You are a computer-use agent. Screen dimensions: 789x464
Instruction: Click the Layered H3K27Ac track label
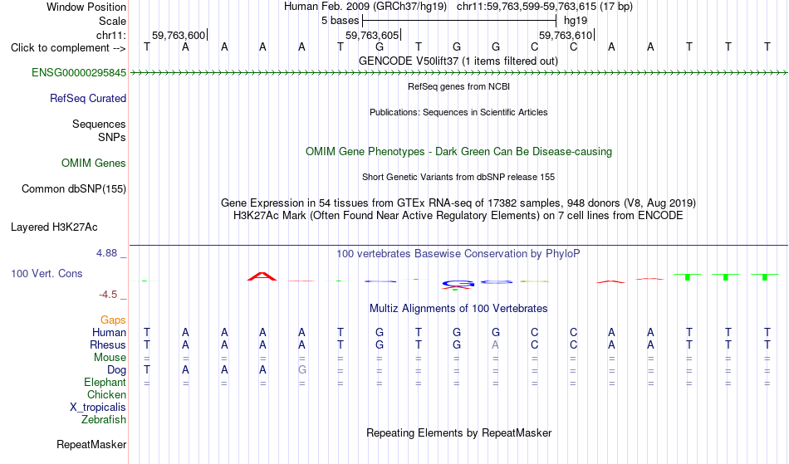click(54, 227)
